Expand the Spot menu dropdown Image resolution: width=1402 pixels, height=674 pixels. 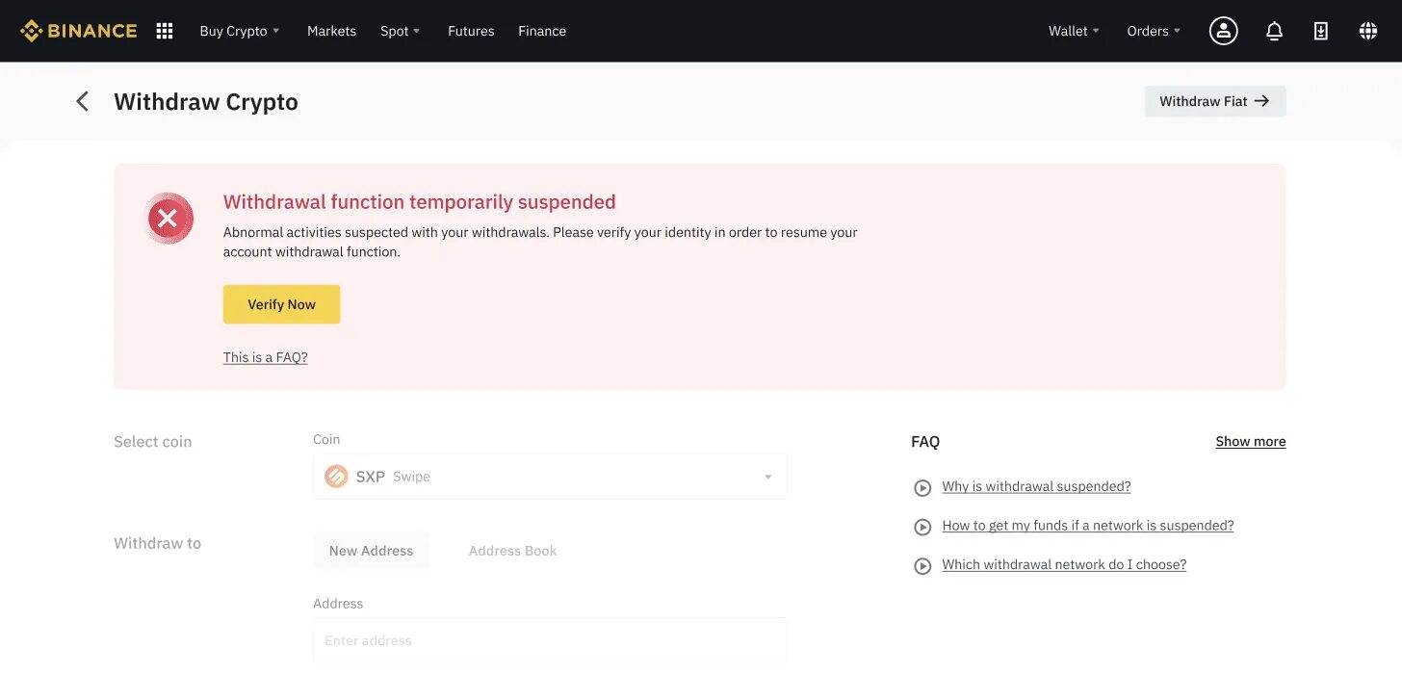click(401, 31)
